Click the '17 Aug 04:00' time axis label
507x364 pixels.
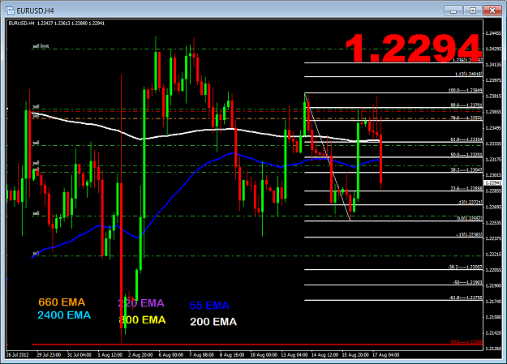(x=386, y=355)
